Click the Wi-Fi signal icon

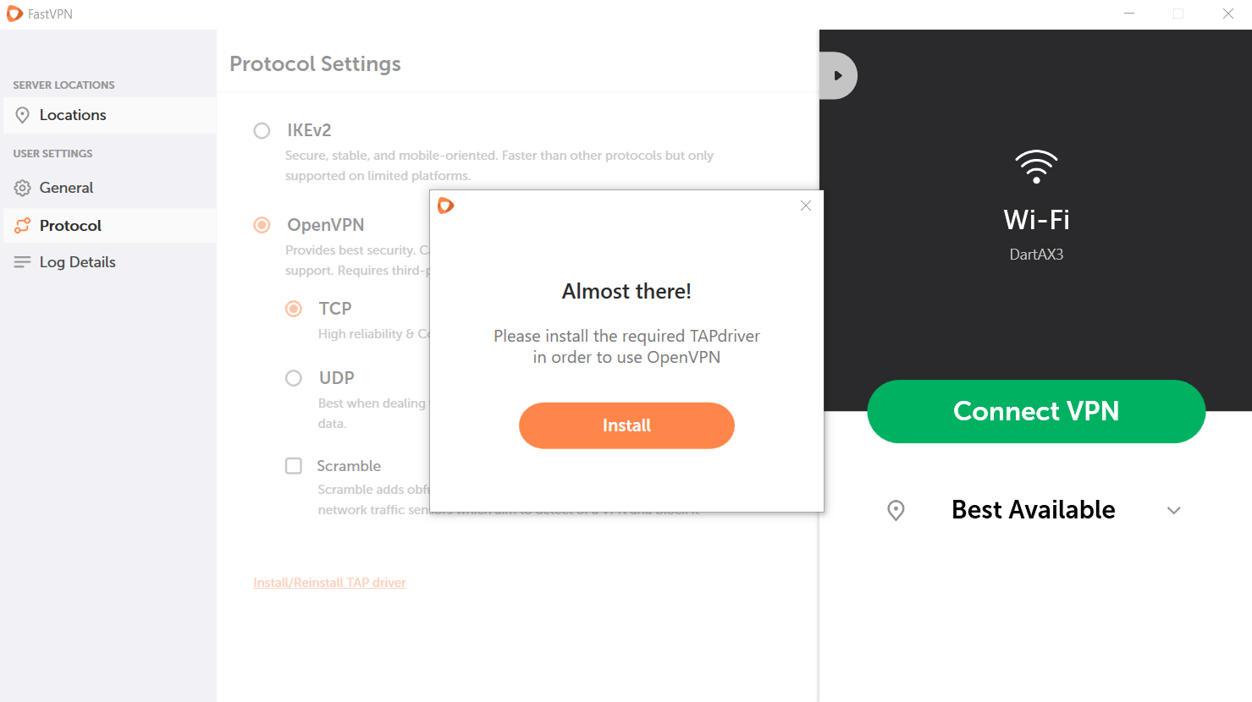pos(1036,167)
